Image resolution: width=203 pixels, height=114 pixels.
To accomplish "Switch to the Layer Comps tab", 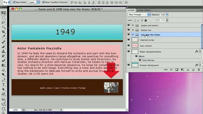I will [x=144, y=10].
